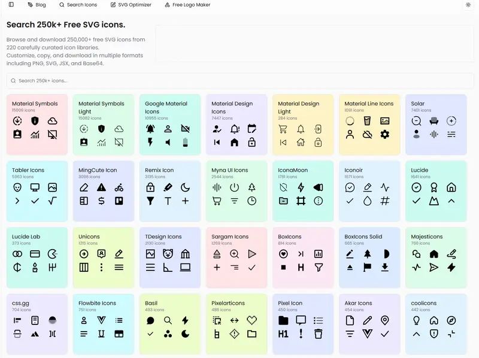Click the shield icon in Material Symbols
Viewport: 479px width, 358px height.
pos(34,120)
